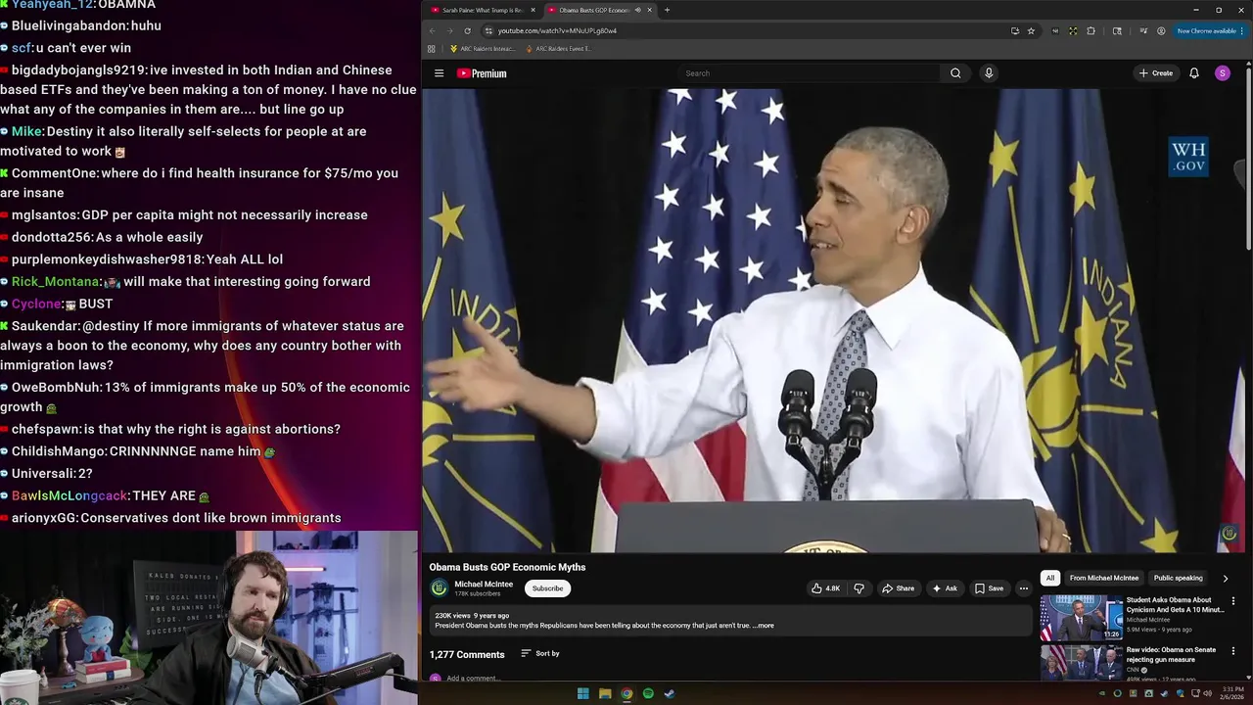
Task: Open the New Chrome available menu
Action: 1212,30
